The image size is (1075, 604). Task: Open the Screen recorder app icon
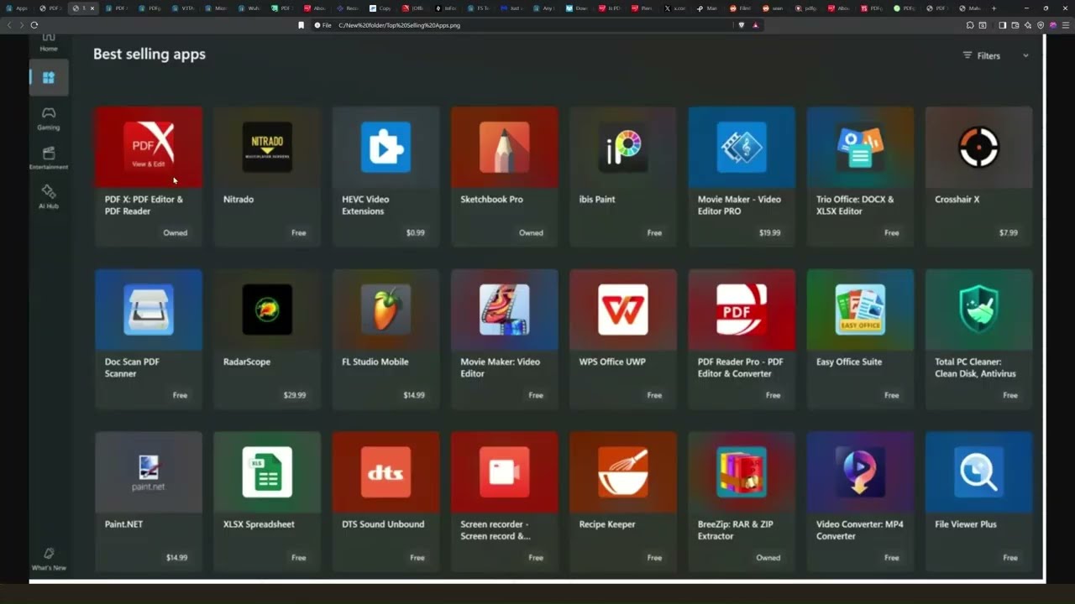(x=504, y=471)
